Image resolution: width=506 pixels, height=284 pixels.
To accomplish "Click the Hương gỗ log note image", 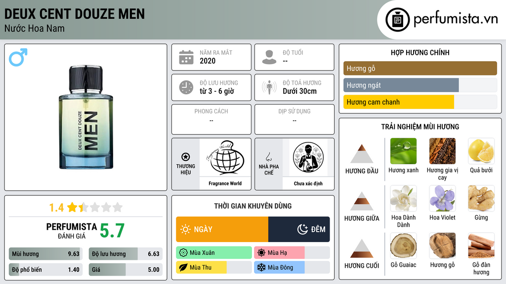I will coord(442,246).
